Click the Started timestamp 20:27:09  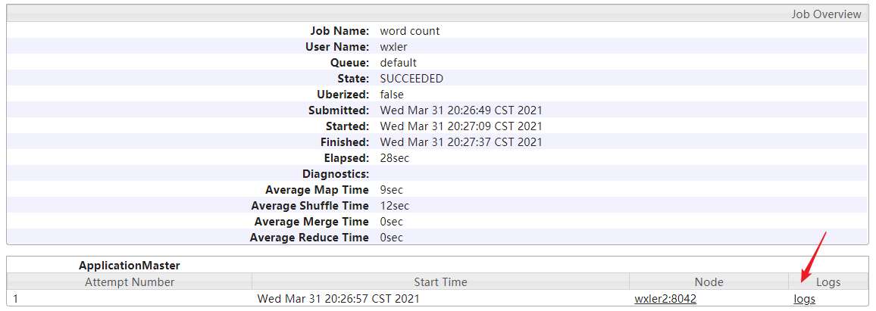(461, 126)
